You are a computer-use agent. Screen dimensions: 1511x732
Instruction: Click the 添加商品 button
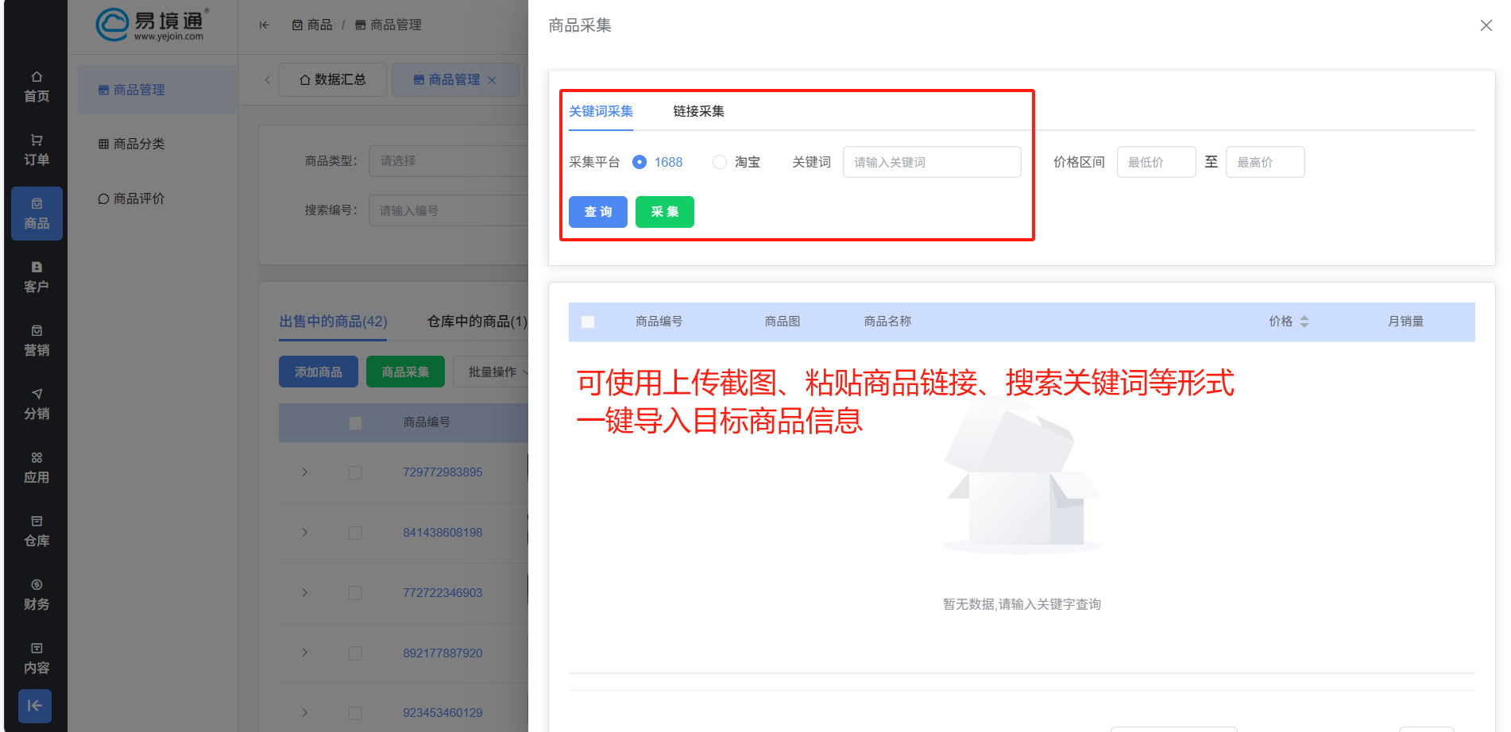click(x=318, y=372)
